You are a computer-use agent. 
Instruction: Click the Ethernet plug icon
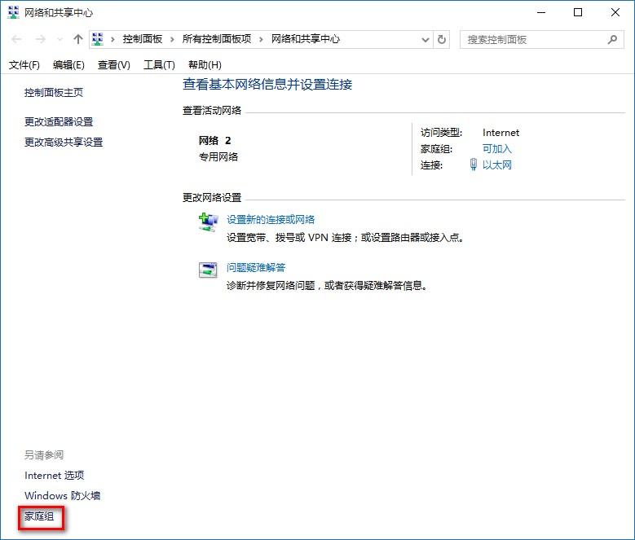pyautogui.click(x=473, y=165)
